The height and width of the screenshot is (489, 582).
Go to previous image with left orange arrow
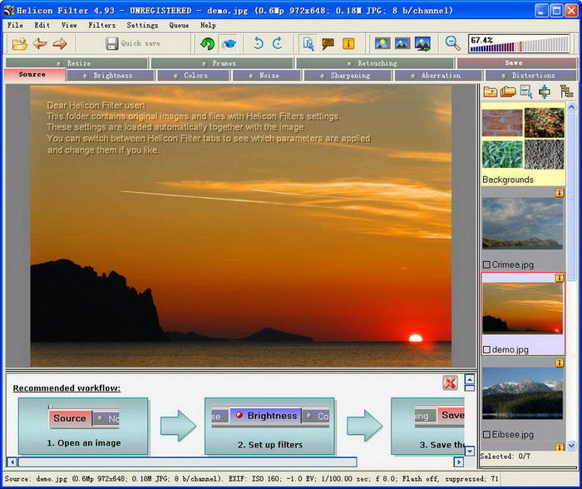[x=40, y=44]
